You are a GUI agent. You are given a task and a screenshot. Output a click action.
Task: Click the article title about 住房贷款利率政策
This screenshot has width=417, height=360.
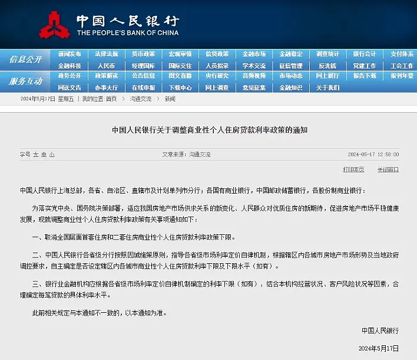coord(210,130)
